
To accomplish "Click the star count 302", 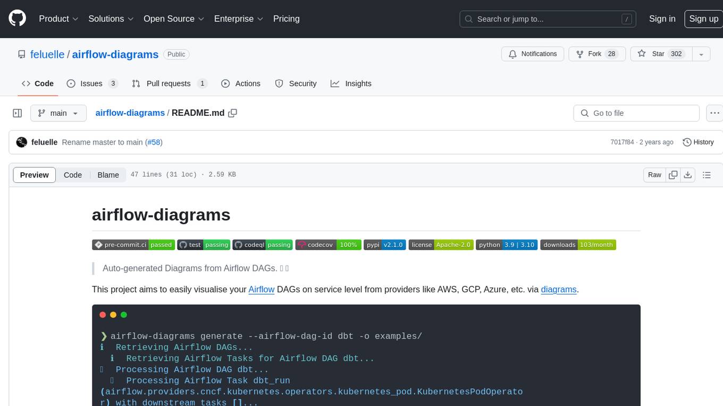I will pos(676,54).
